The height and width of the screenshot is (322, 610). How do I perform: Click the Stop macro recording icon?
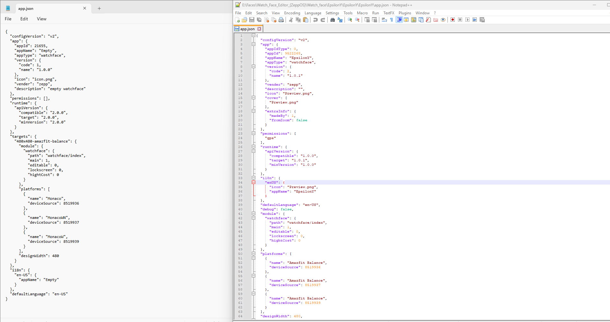pyautogui.click(x=460, y=20)
